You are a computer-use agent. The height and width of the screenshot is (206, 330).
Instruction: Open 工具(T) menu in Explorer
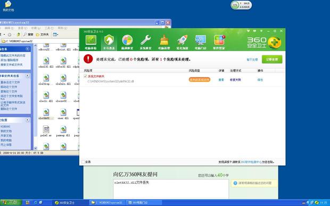coord(49,28)
